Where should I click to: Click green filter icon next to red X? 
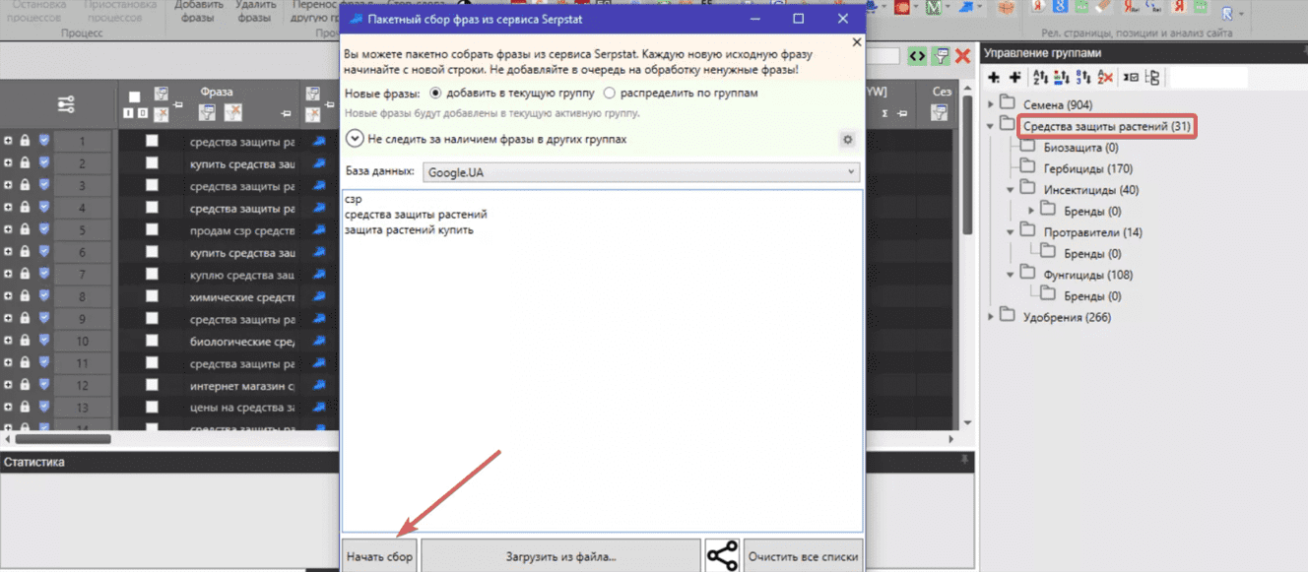click(x=942, y=56)
